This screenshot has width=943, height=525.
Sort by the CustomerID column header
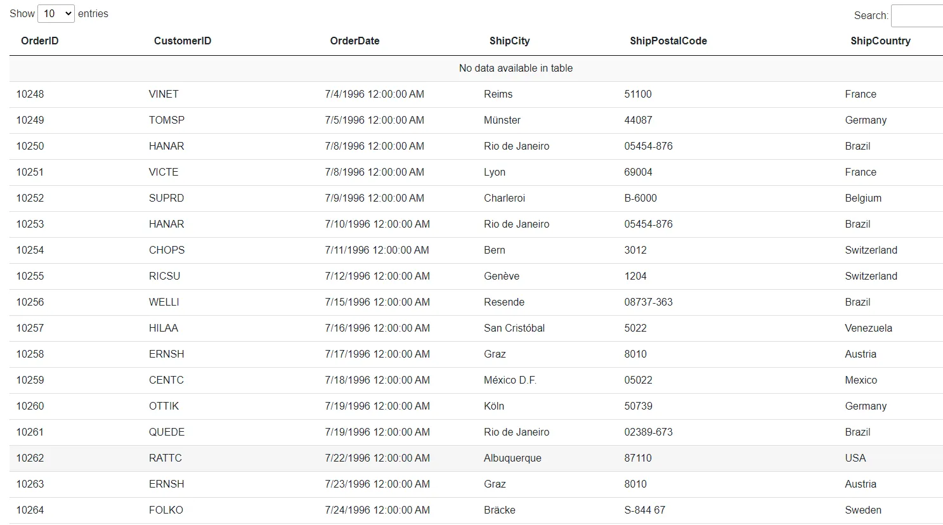click(183, 41)
